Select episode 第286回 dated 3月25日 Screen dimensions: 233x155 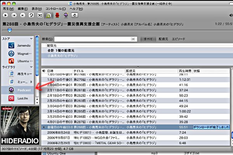136,117
